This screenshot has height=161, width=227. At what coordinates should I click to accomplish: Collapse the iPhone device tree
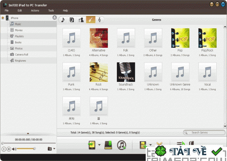[2, 18]
